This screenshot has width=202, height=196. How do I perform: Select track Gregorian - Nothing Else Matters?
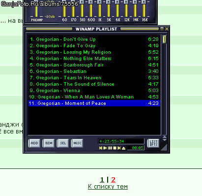(x=94, y=59)
